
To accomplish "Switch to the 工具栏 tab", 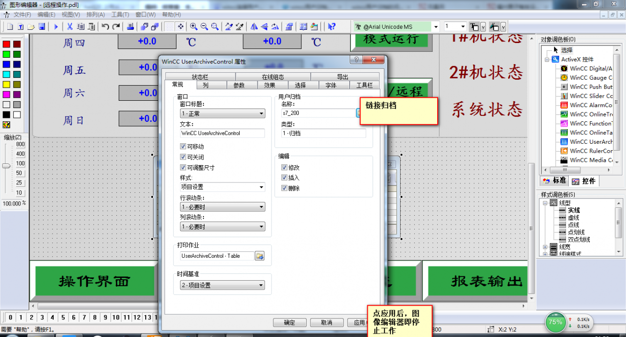I will coord(364,85).
